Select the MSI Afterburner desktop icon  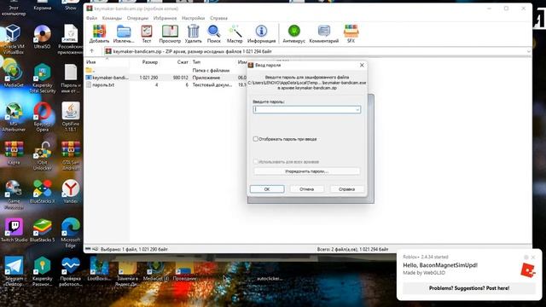[x=14, y=117]
